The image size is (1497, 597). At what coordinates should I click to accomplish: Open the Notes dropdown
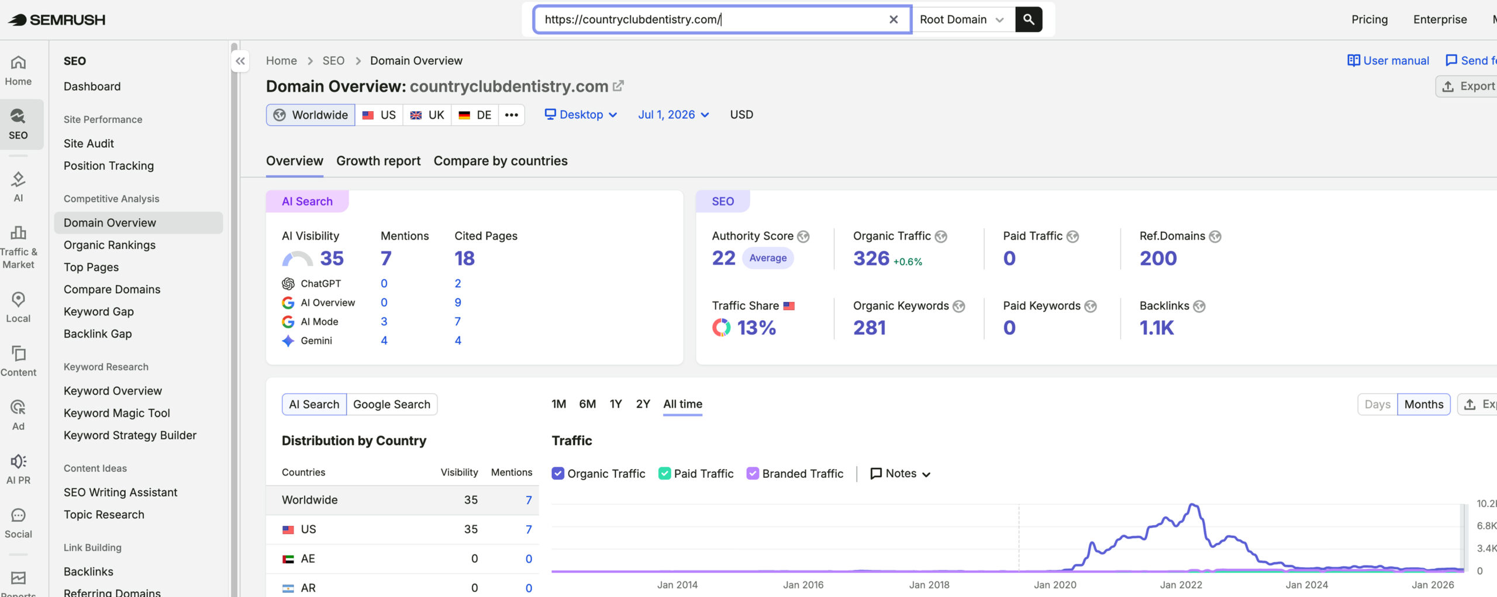click(901, 473)
